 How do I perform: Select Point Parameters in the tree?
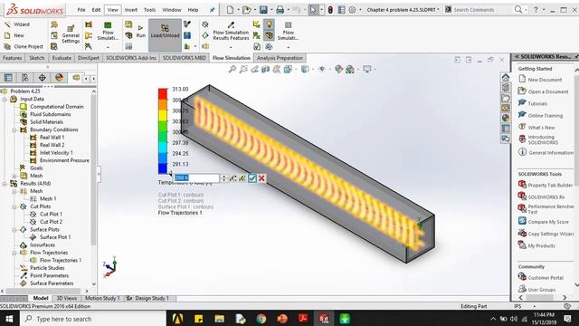pos(49,275)
